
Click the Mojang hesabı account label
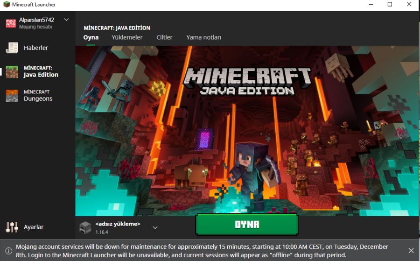(x=35, y=27)
